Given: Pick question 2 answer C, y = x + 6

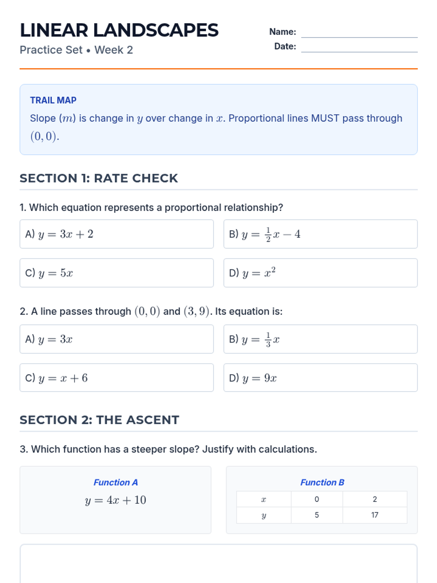Looking at the screenshot, I should point(117,378).
